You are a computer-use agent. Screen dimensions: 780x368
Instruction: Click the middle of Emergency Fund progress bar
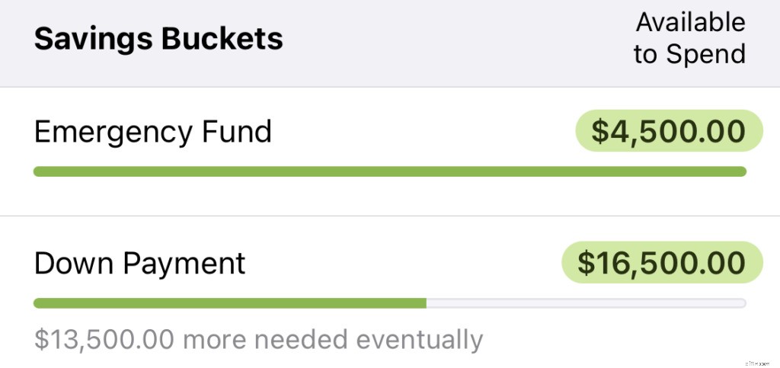point(390,171)
